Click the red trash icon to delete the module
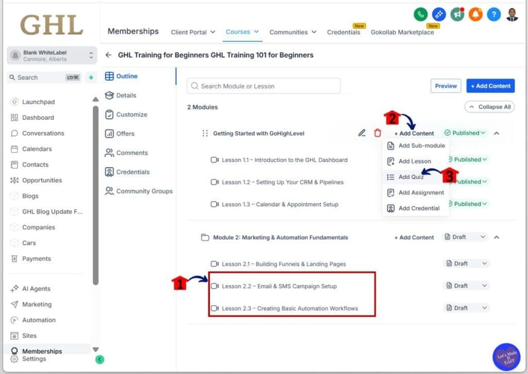 (x=377, y=133)
